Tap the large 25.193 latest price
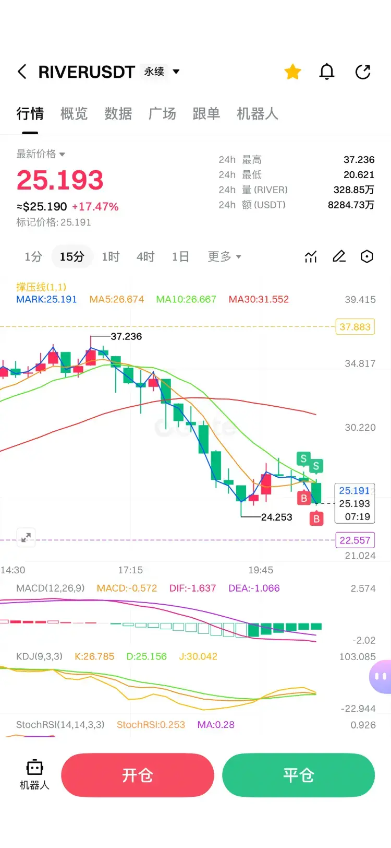Image resolution: width=391 pixels, height=848 pixels. coord(60,180)
